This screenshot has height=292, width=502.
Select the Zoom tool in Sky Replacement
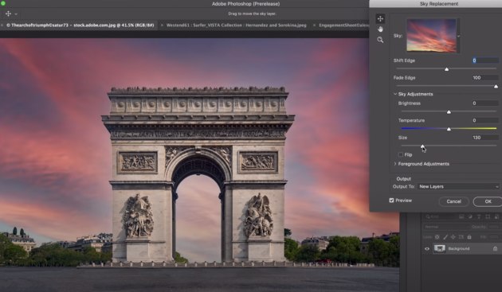[x=380, y=40]
